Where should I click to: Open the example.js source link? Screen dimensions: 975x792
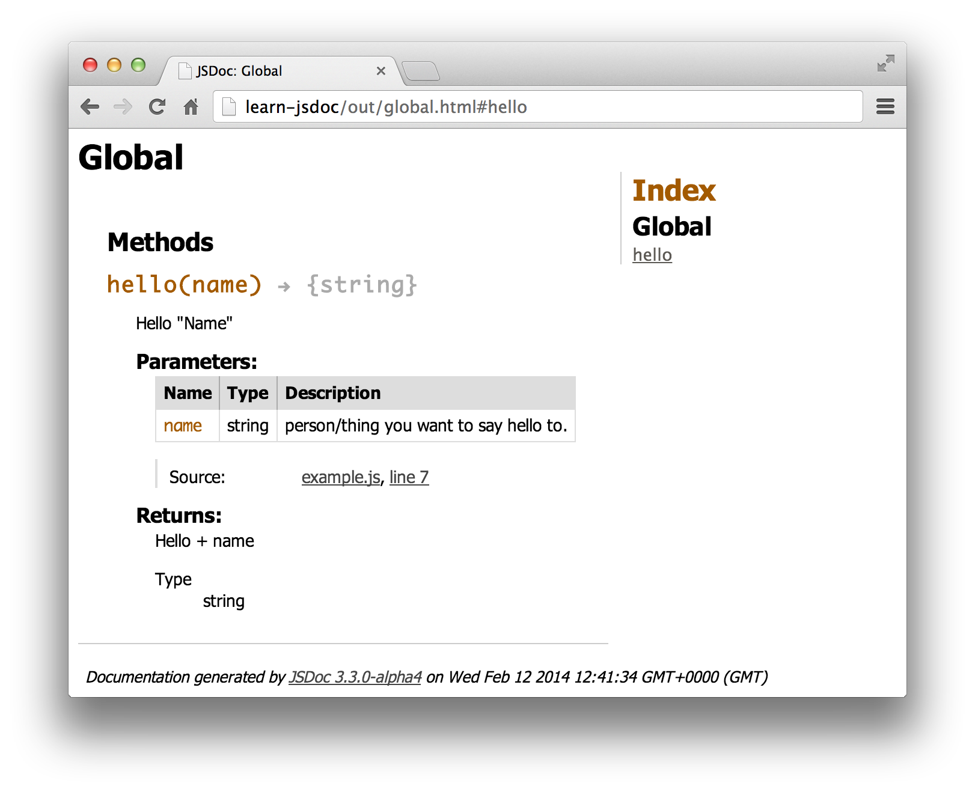pyautogui.click(x=340, y=477)
